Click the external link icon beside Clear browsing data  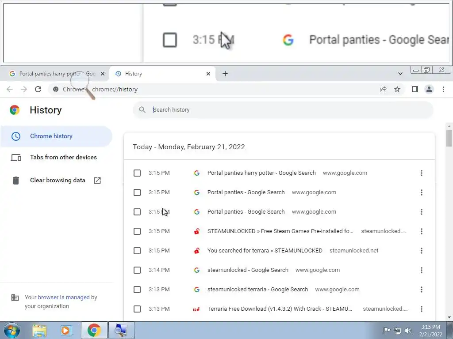tap(97, 181)
